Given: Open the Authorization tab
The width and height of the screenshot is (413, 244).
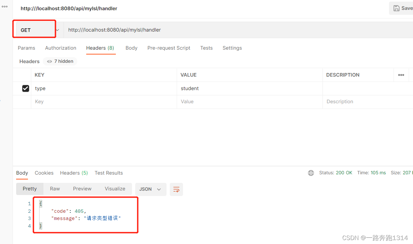Looking at the screenshot, I should pos(61,48).
